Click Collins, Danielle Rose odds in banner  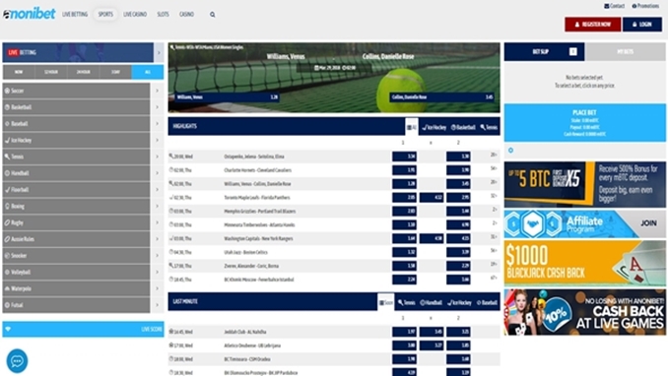[441, 97]
